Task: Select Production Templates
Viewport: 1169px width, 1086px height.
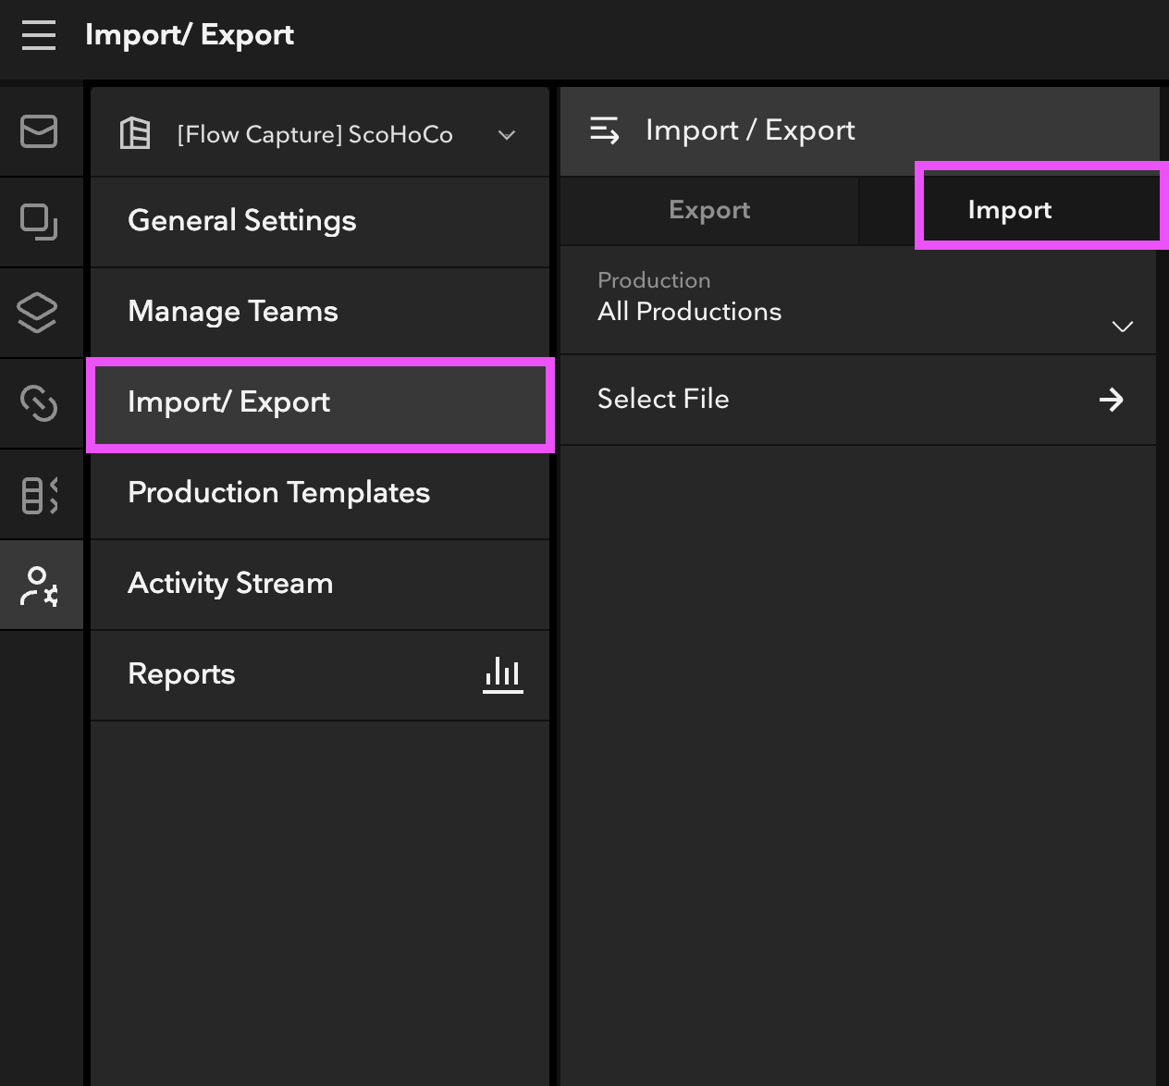Action: coord(279,493)
